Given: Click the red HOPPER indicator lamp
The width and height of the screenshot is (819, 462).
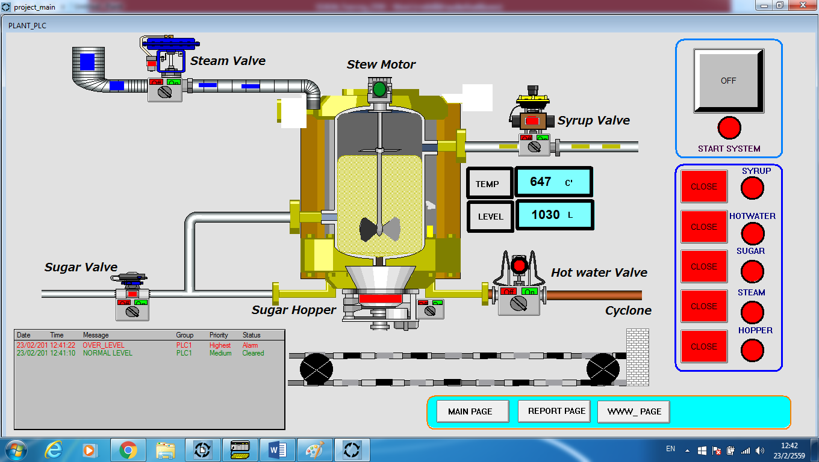Looking at the screenshot, I should (752, 350).
